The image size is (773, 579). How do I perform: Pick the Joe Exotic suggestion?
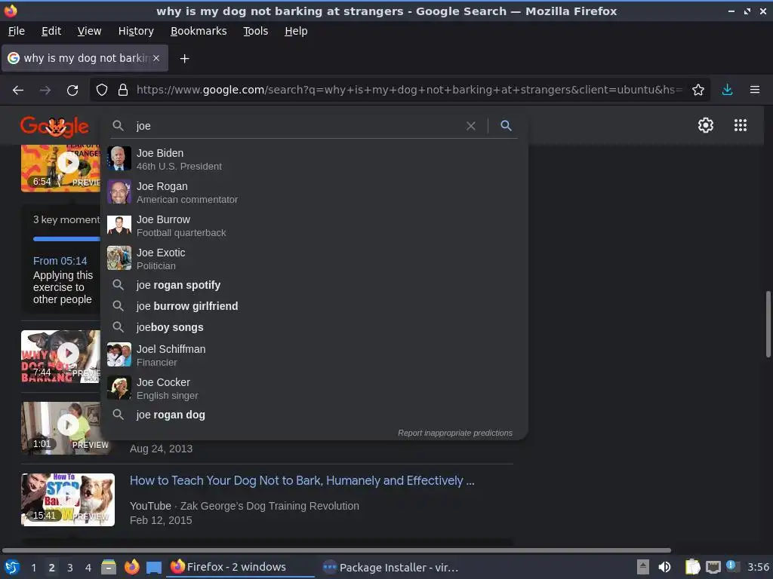pos(314,258)
